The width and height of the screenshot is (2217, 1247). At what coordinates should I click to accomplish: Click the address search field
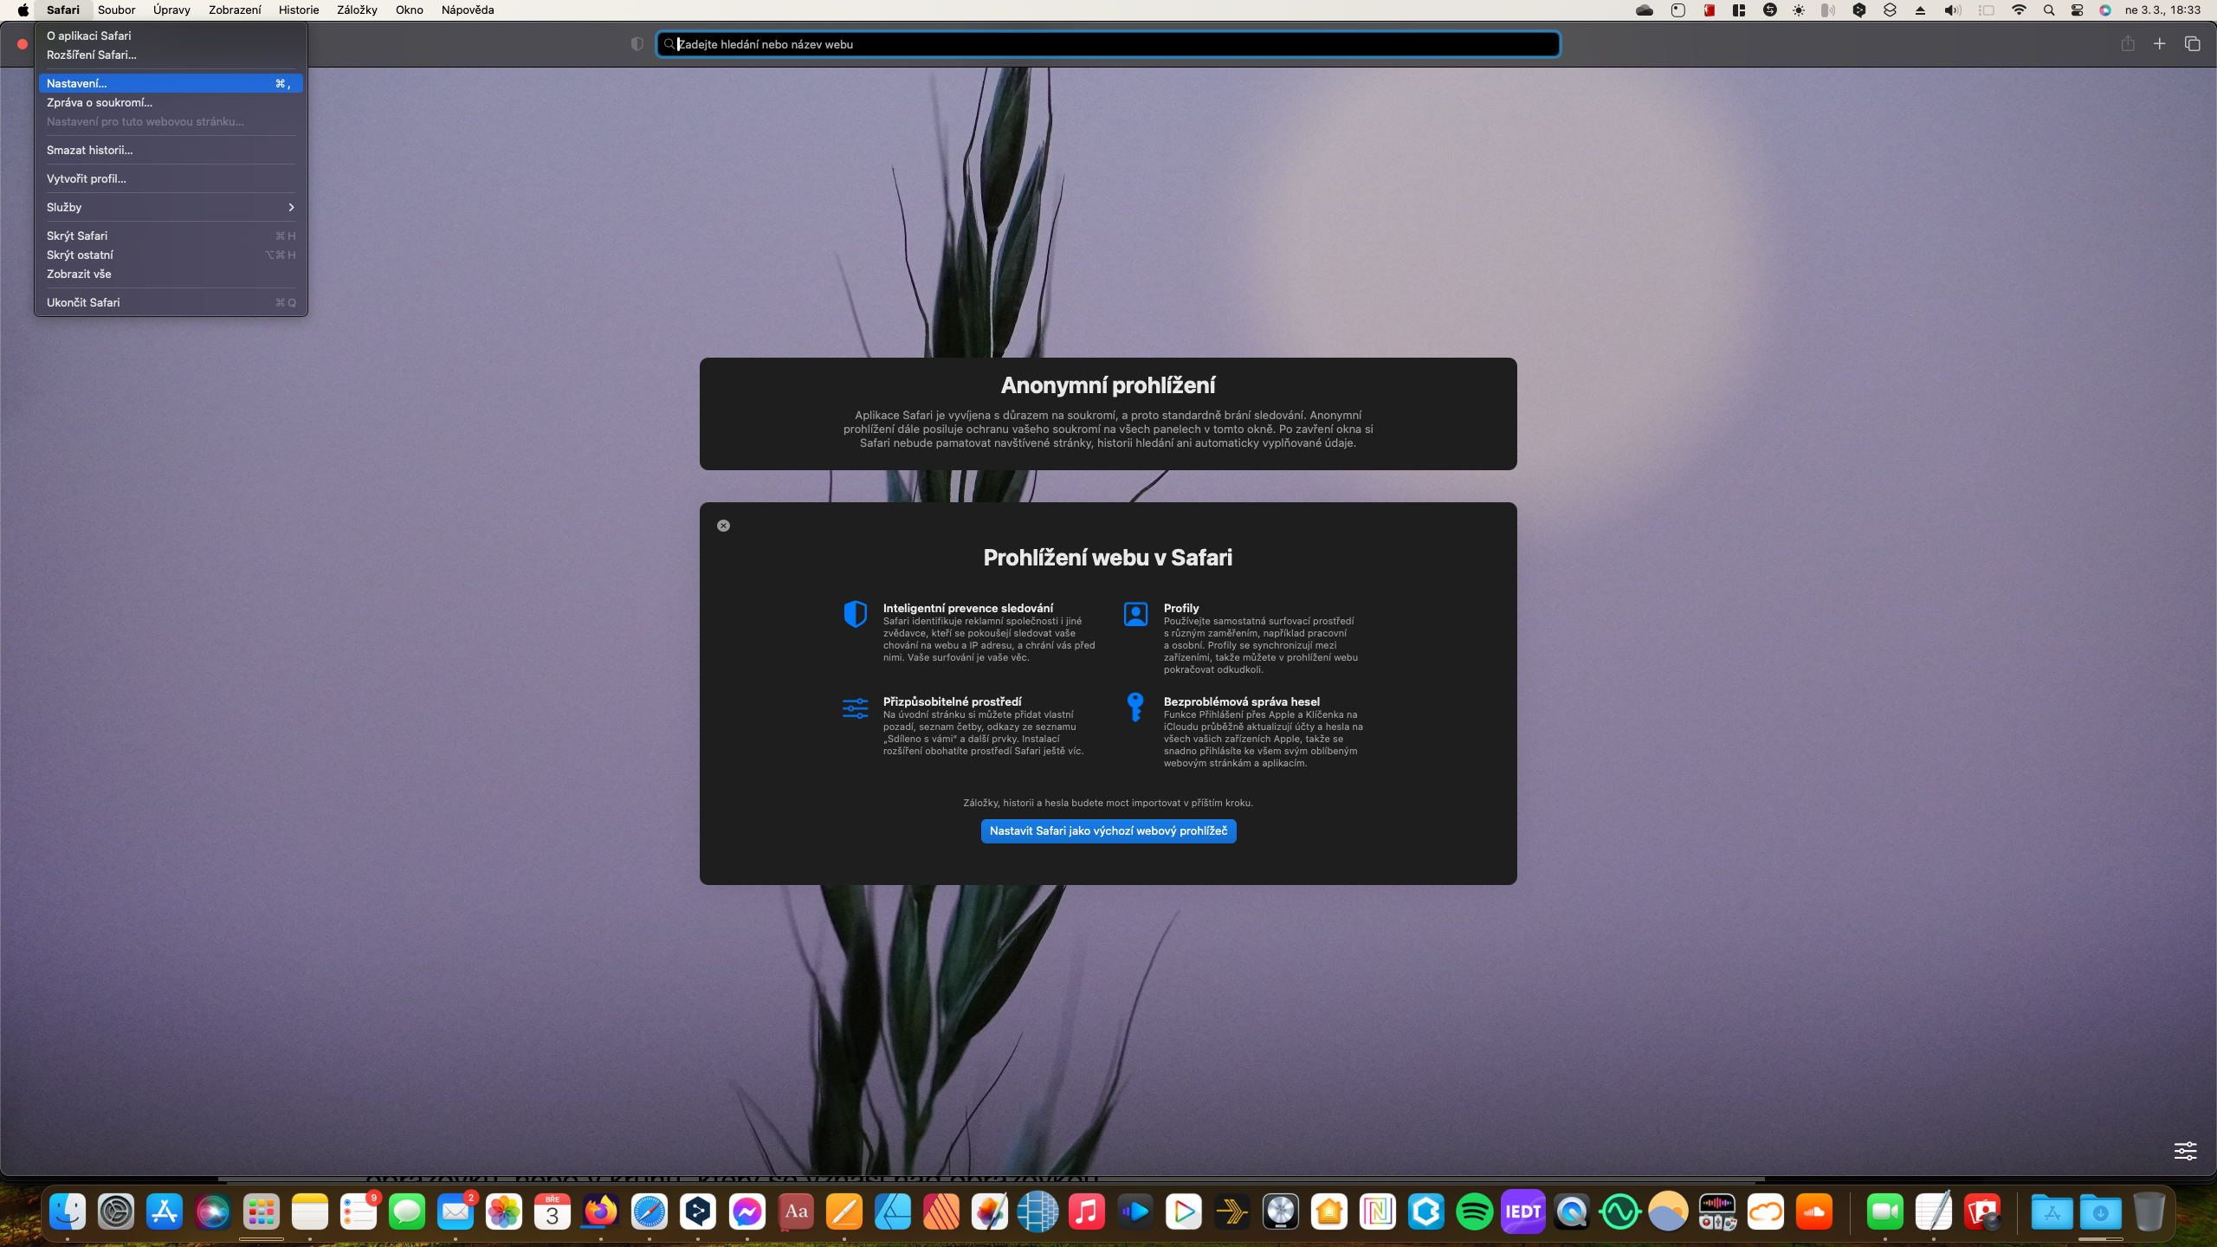tap(1108, 44)
